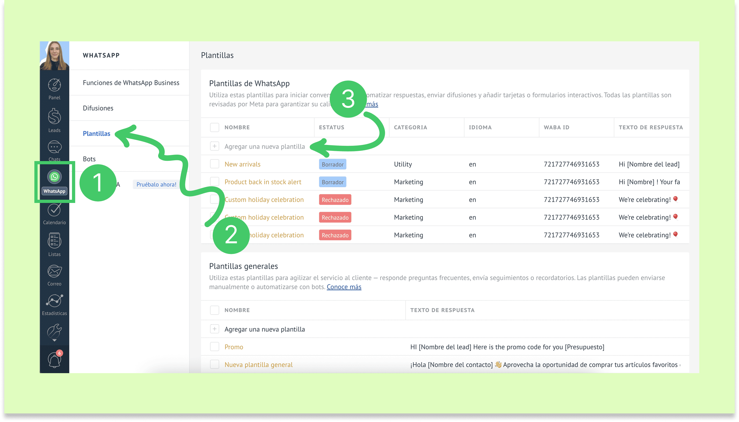Check the New arrivals template checkbox
This screenshot has width=739, height=422.
tap(214, 164)
